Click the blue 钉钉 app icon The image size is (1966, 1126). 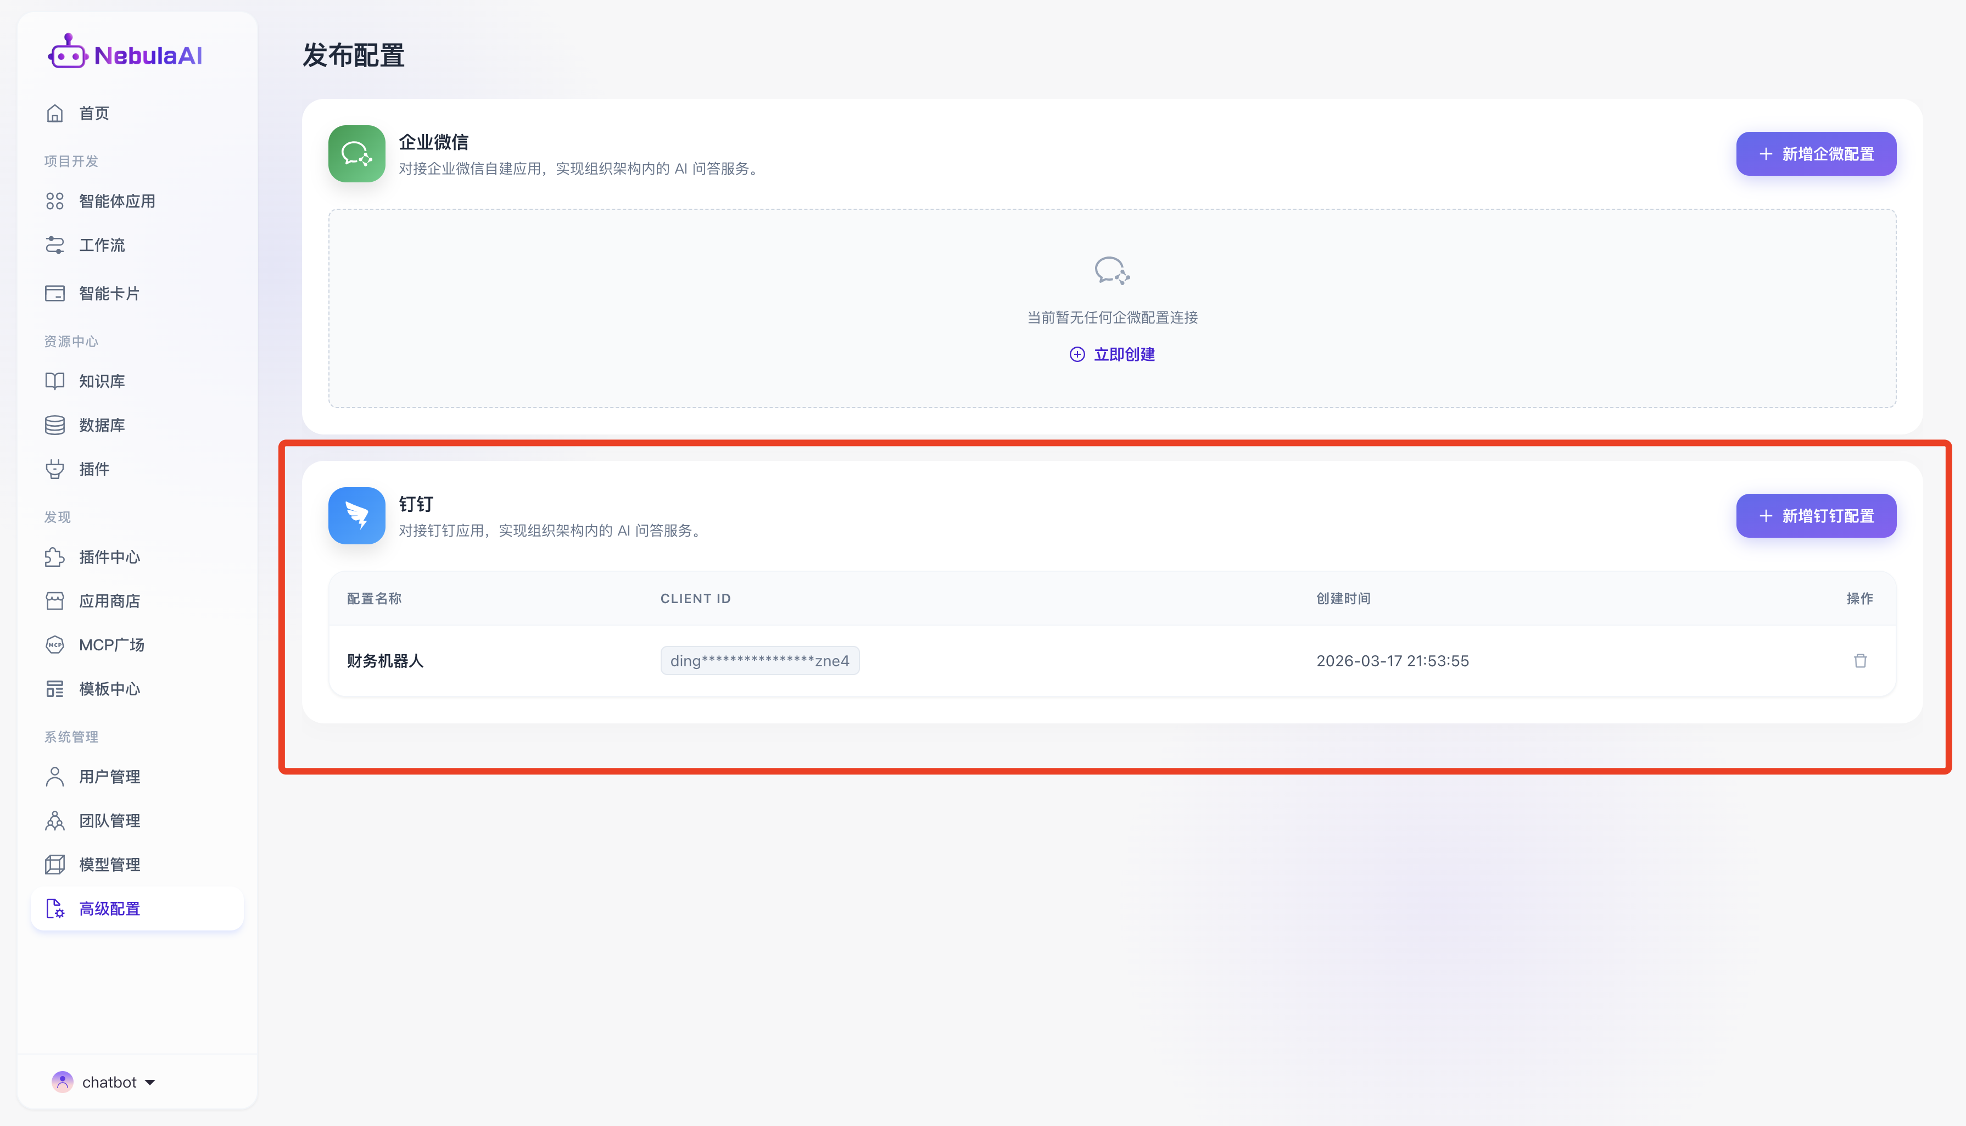pos(356,515)
